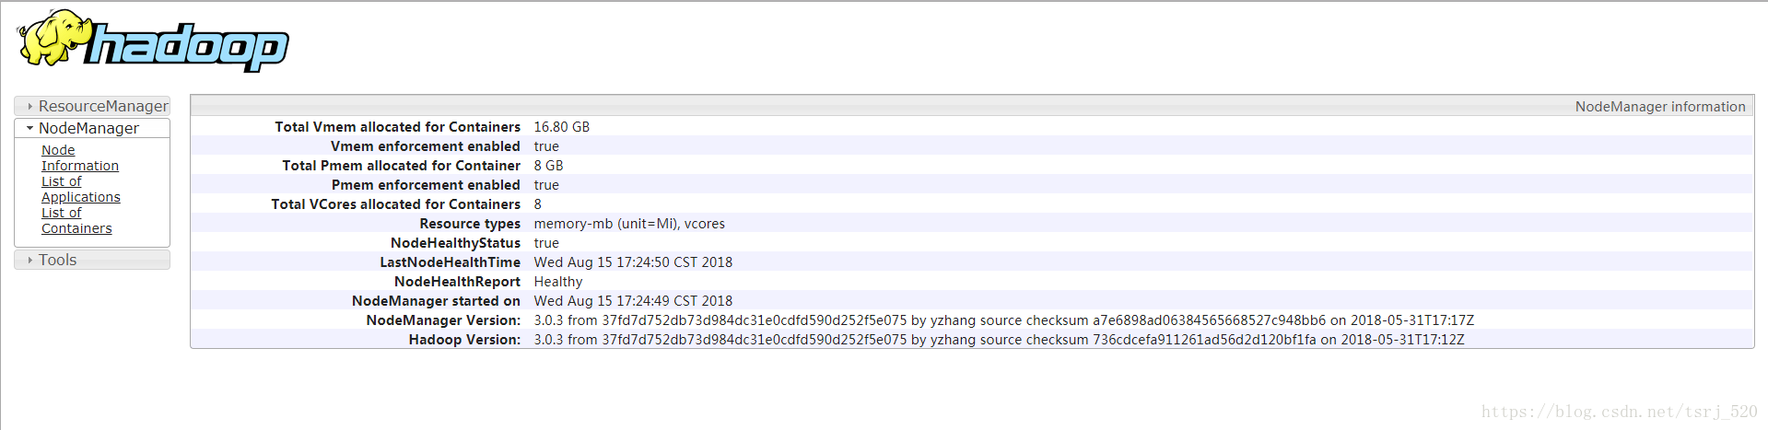Click the NodeHealthReport label
The image size is (1768, 430).
(457, 282)
